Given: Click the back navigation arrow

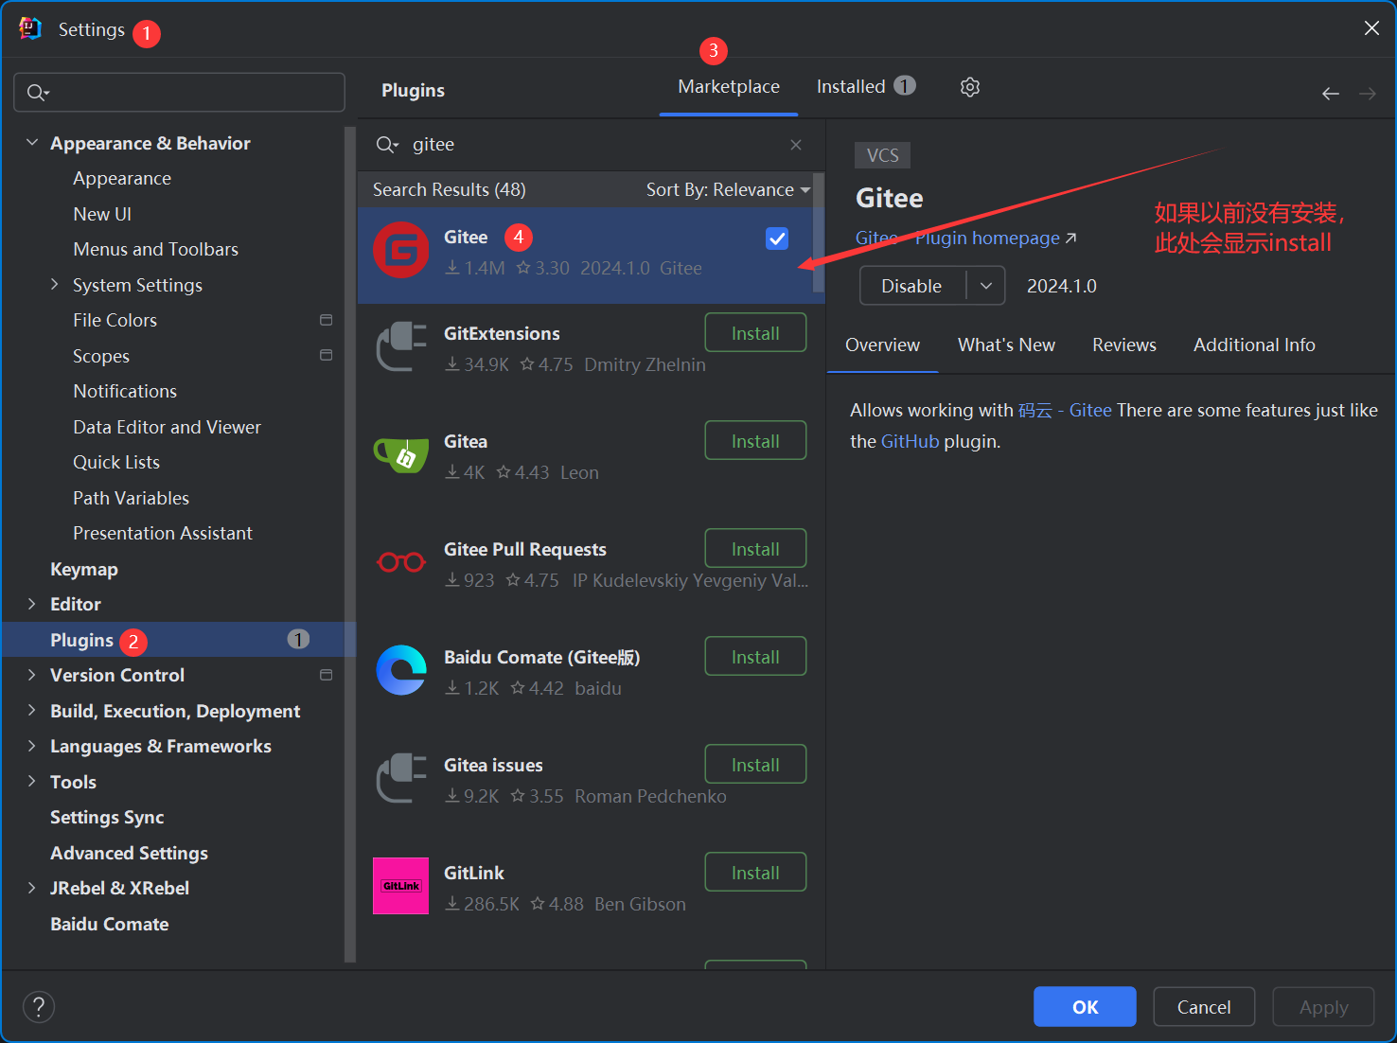Looking at the screenshot, I should 1330,94.
